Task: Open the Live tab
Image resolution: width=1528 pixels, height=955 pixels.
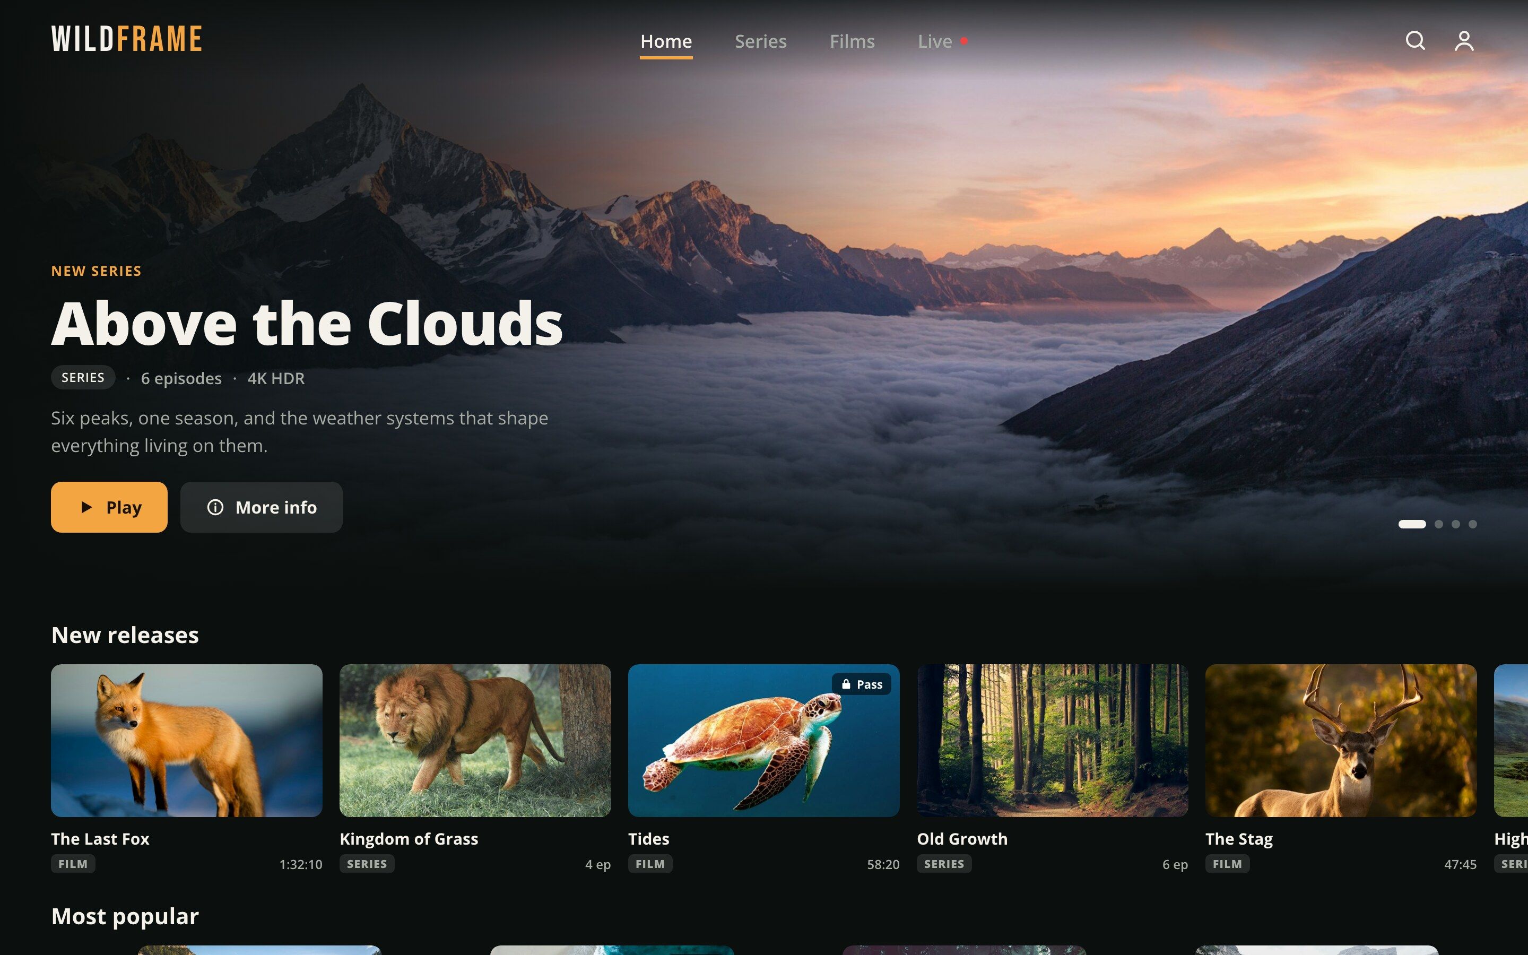Action: [942, 42]
